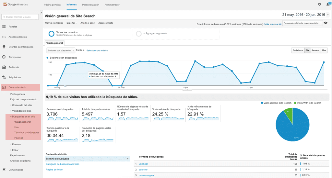Open the Sesiones con búsquedas metric dropdown
Viewport: 332px width, 178px height.
[x=61, y=50]
